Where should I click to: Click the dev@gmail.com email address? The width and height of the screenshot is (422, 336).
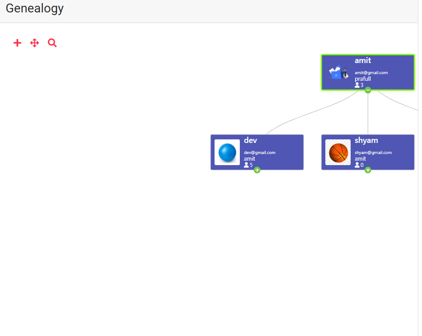[260, 153]
